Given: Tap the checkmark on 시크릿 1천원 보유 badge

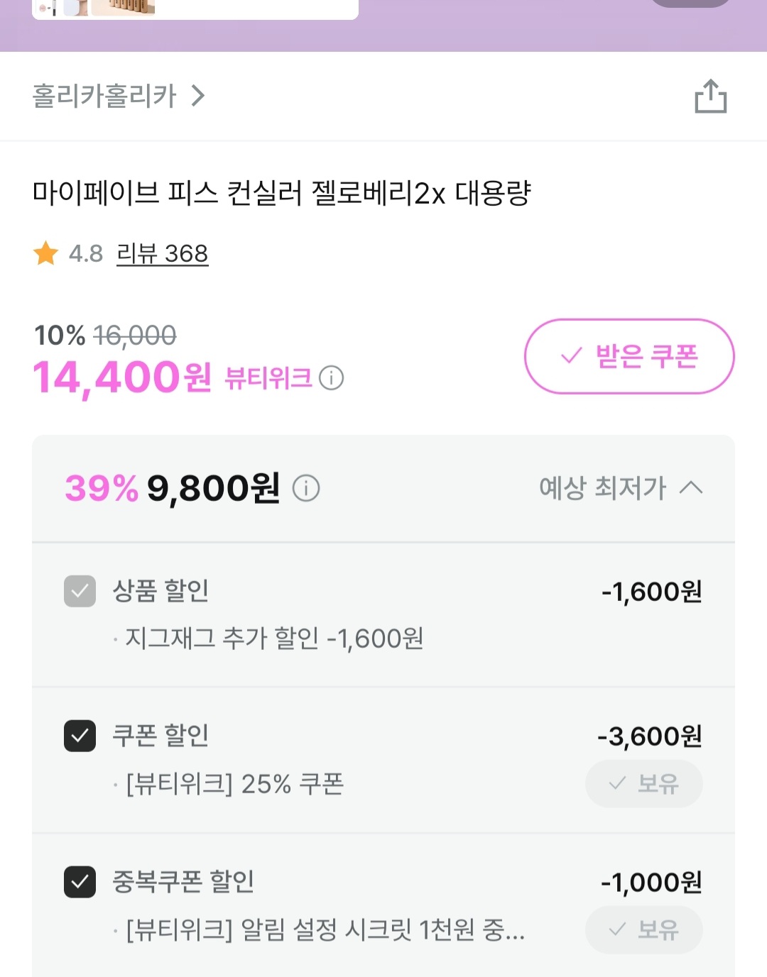Looking at the screenshot, I should pos(617,929).
